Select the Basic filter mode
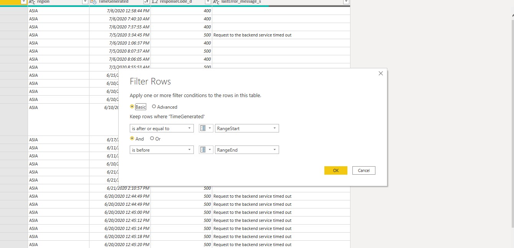 click(137, 107)
